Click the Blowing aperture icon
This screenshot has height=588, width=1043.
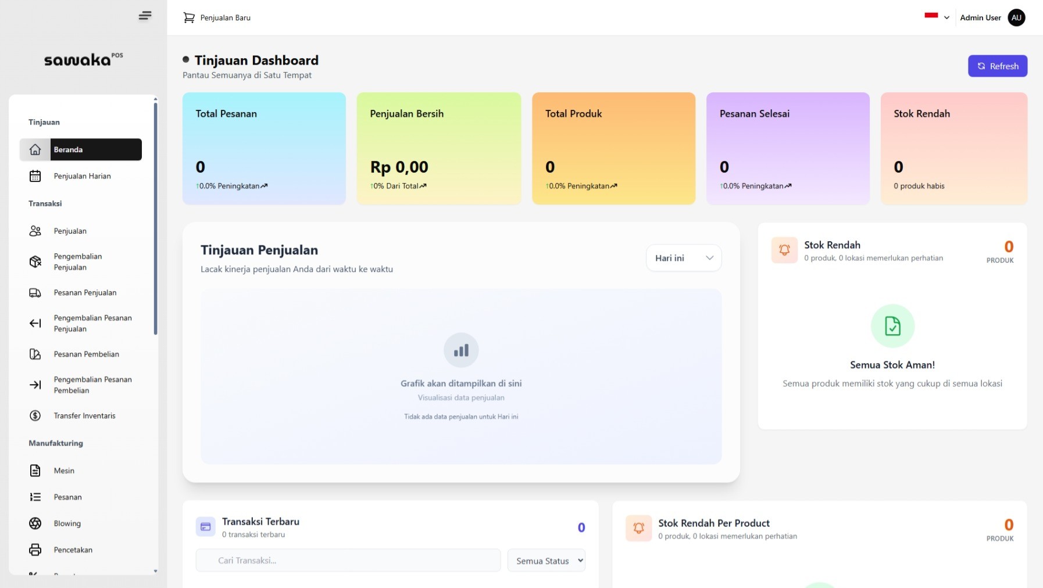point(35,524)
